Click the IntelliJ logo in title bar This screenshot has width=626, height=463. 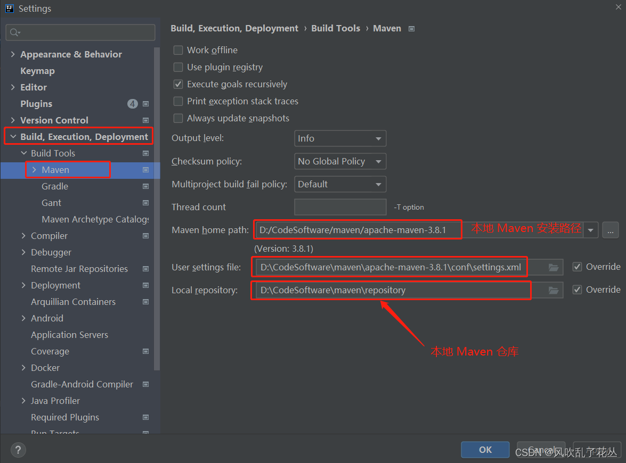[x=10, y=9]
